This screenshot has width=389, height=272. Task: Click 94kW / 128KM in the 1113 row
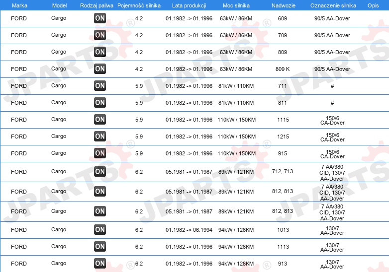tap(236, 247)
